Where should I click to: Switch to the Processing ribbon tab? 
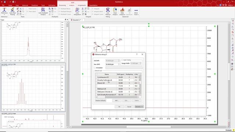[62, 5]
